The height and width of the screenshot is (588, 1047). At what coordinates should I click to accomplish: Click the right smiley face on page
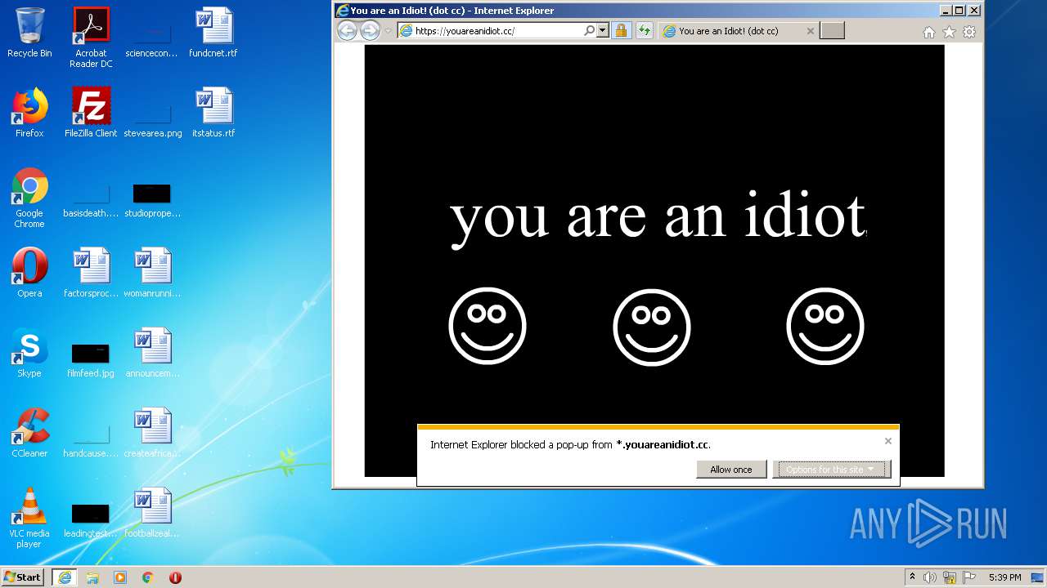click(x=825, y=326)
